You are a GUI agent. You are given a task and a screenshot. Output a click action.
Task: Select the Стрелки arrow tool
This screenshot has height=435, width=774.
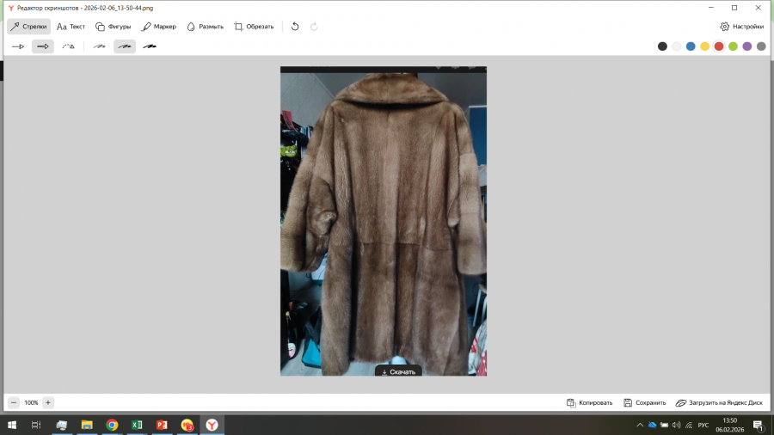[29, 27]
